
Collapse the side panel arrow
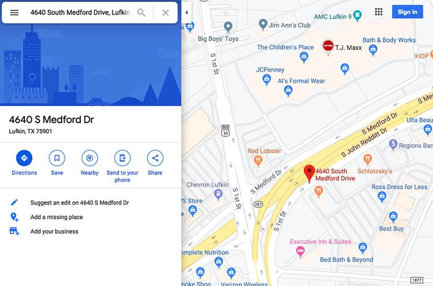[186, 13]
